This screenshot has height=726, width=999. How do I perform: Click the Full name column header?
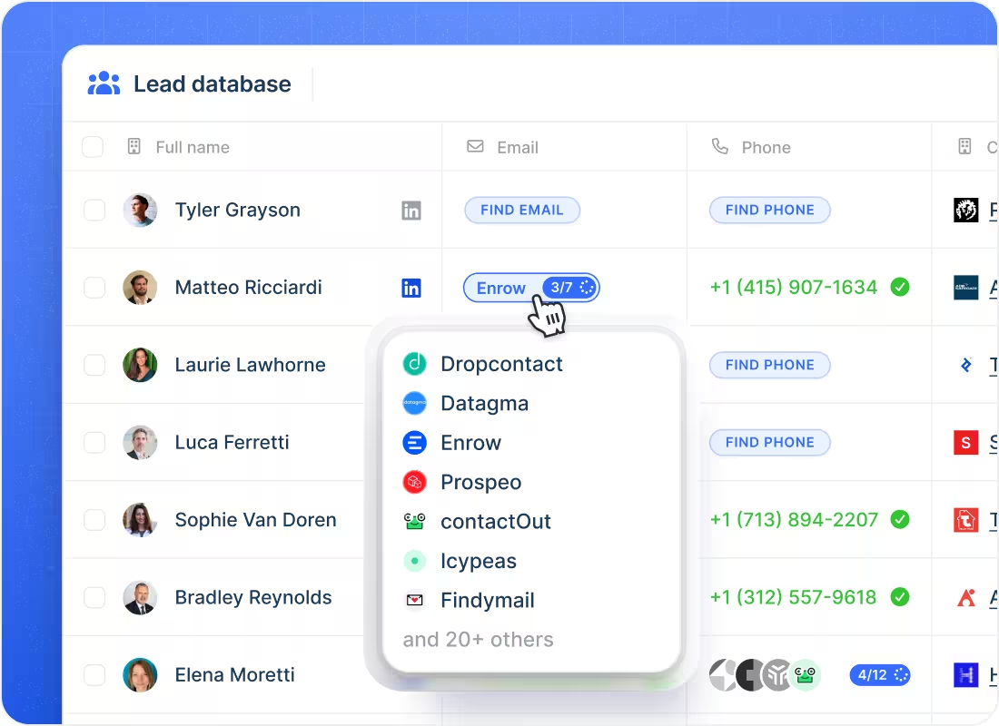[x=193, y=147]
